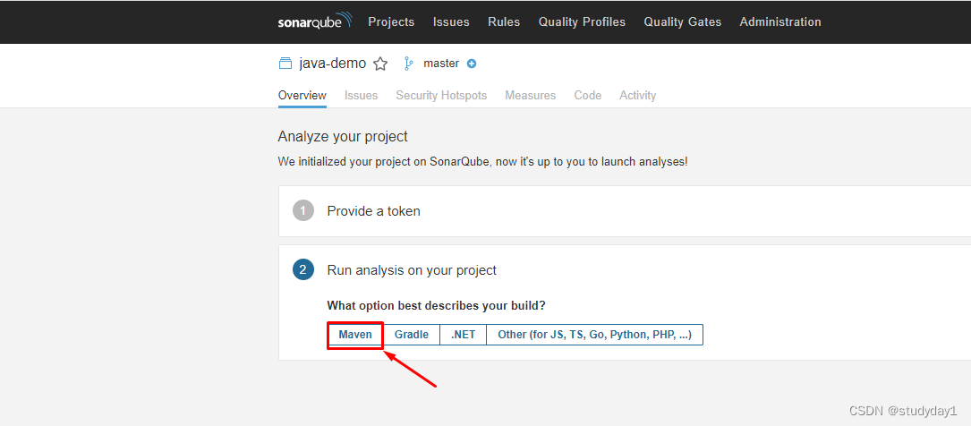View the Activity tab

pyautogui.click(x=638, y=96)
